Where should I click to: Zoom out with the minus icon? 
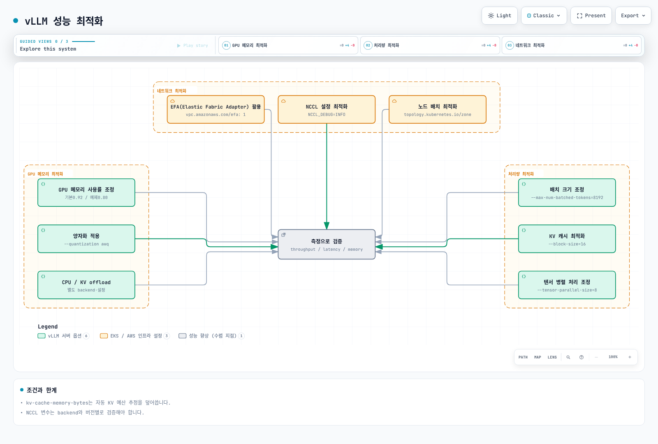[x=596, y=357]
